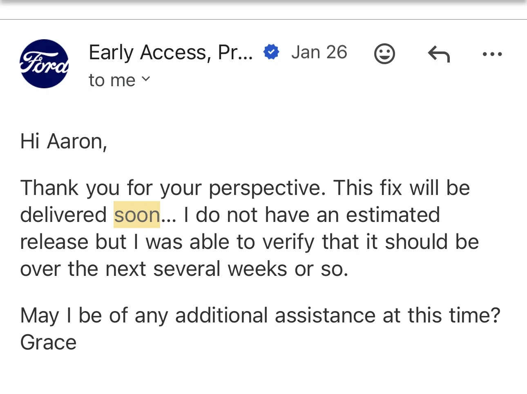
Task: Click the phrase "This fix will be"
Action: [402, 188]
